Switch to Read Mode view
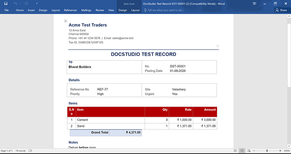 click(x=235, y=151)
